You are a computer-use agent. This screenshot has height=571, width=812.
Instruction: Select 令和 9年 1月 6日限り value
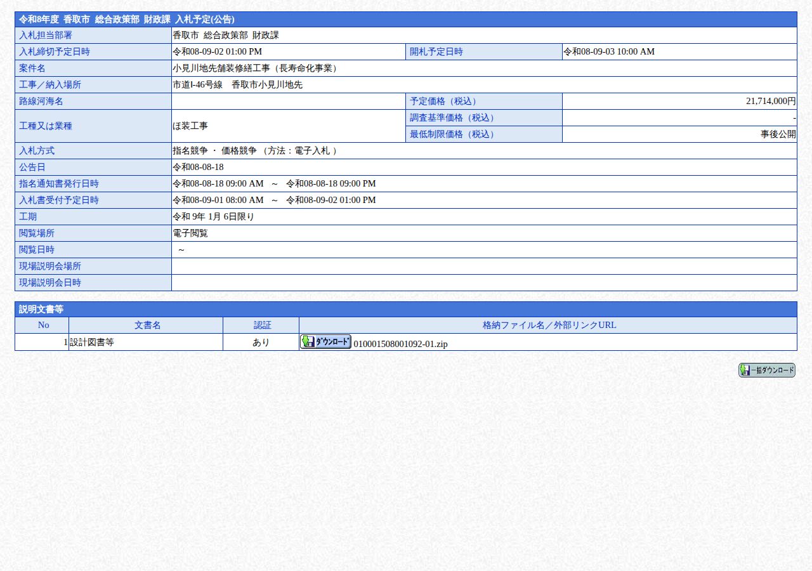click(213, 217)
